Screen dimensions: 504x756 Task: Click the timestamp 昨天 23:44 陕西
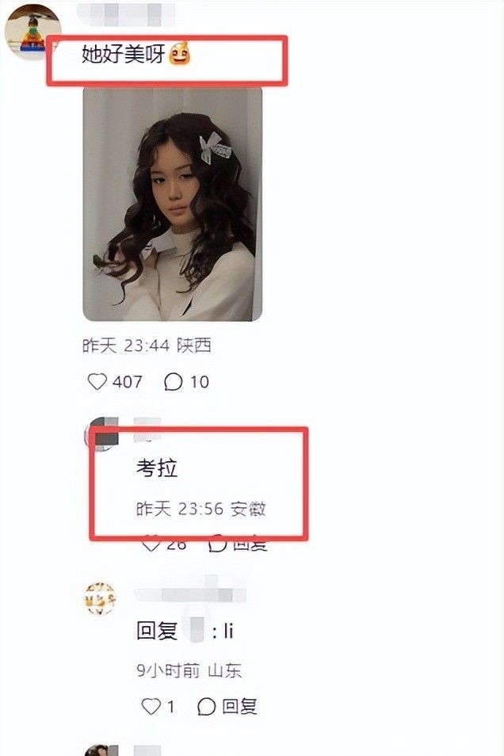coord(147,346)
